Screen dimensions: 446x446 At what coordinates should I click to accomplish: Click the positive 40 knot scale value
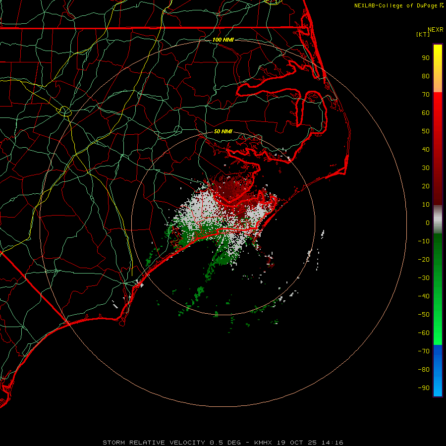[426, 150]
